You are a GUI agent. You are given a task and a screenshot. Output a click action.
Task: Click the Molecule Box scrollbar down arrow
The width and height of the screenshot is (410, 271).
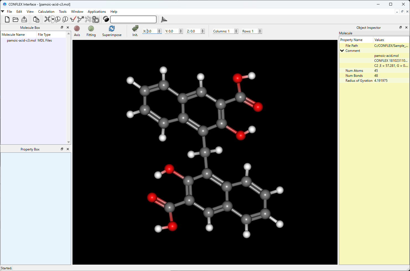click(x=69, y=142)
